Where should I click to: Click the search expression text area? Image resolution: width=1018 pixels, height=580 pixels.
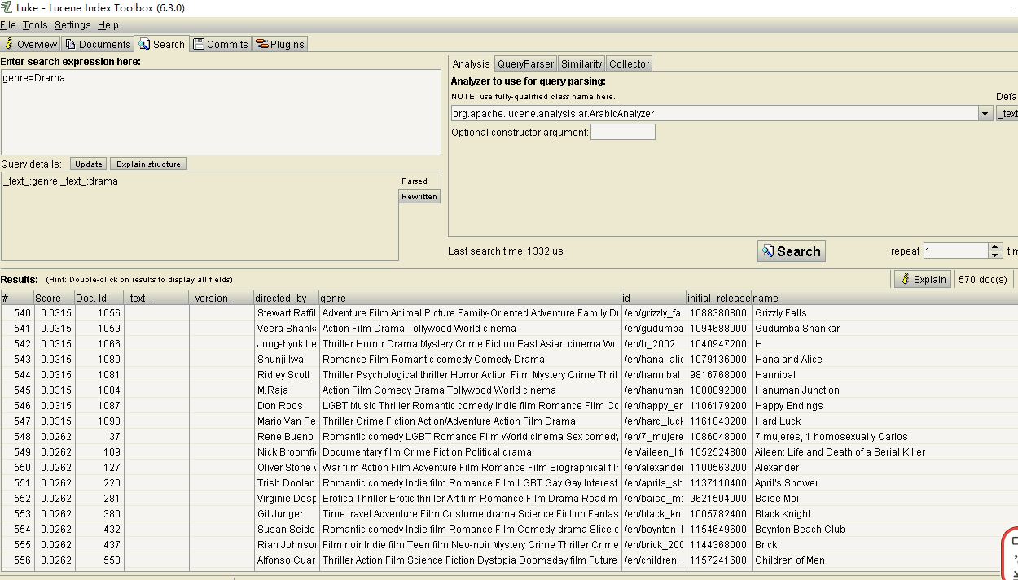(221, 112)
